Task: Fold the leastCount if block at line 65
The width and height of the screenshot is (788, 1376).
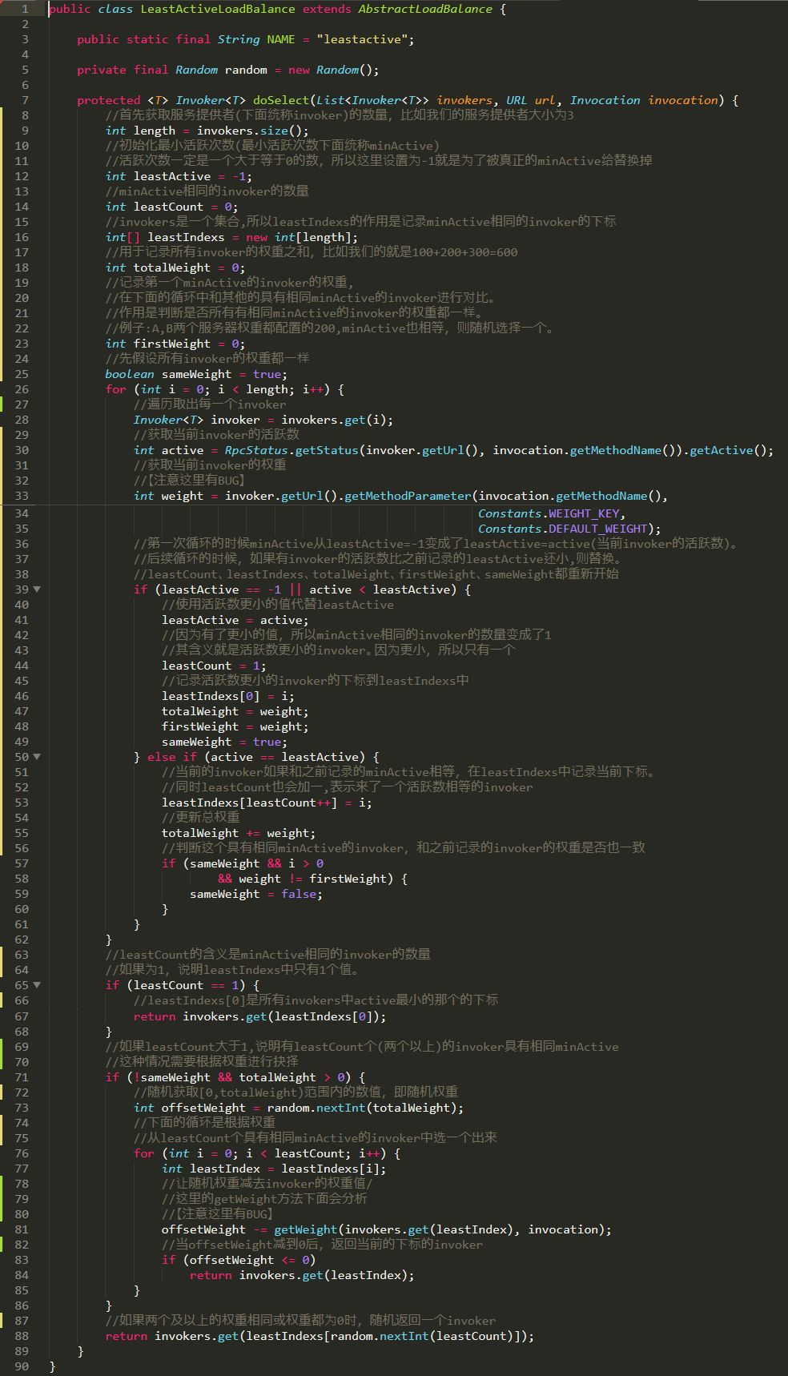Action: coord(37,985)
